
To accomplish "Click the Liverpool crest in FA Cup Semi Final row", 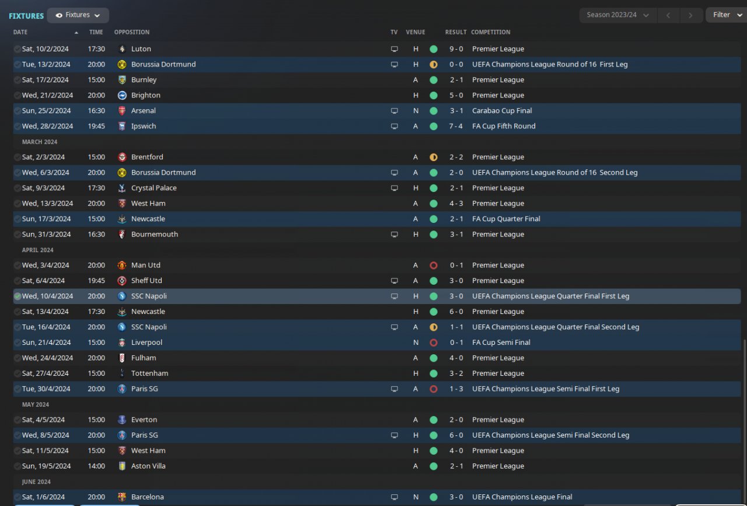I will click(122, 343).
